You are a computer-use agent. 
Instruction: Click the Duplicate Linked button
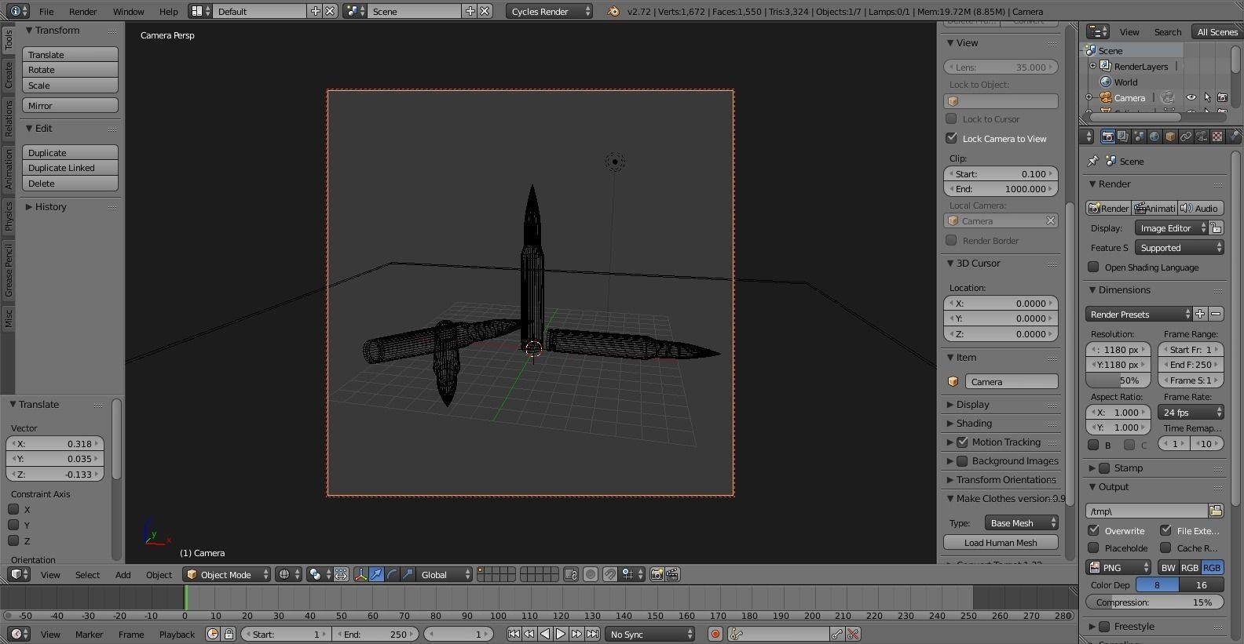click(x=70, y=168)
